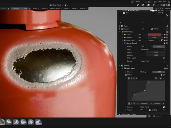
Task: Open the Source Layer Color dropdown
Action: [153, 61]
